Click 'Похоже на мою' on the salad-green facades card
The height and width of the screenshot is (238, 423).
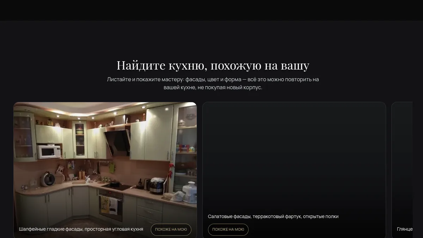[x=228, y=230]
